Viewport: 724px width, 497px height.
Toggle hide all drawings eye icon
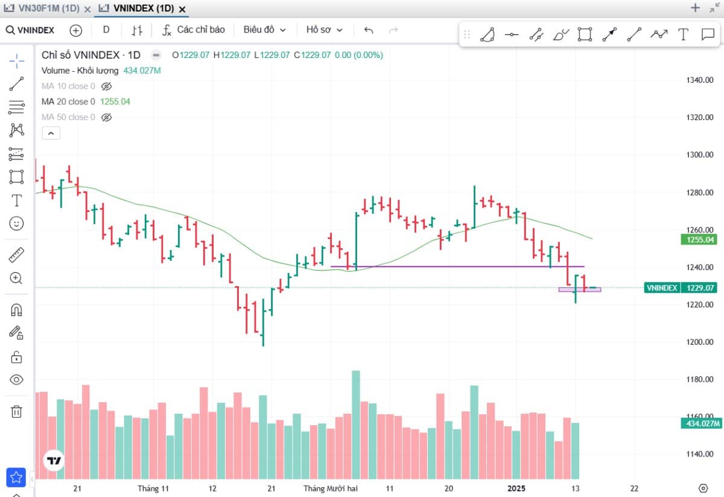(x=16, y=380)
